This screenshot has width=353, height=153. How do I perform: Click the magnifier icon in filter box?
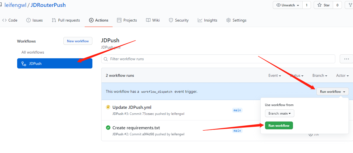(106, 59)
